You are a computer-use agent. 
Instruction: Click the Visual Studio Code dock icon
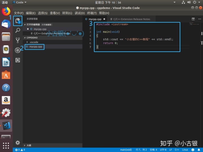(6, 126)
